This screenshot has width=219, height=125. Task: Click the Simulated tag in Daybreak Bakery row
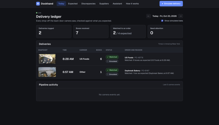point(112,74)
